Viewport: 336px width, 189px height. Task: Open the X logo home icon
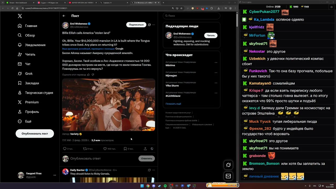[x=20, y=16]
